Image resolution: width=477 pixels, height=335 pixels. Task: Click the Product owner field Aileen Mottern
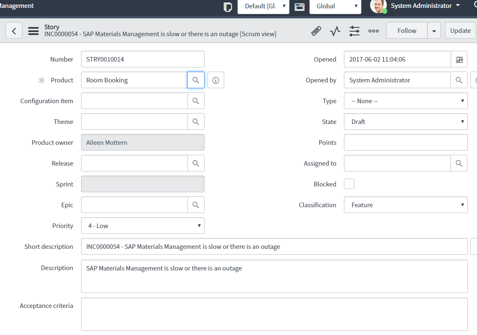pyautogui.click(x=143, y=142)
